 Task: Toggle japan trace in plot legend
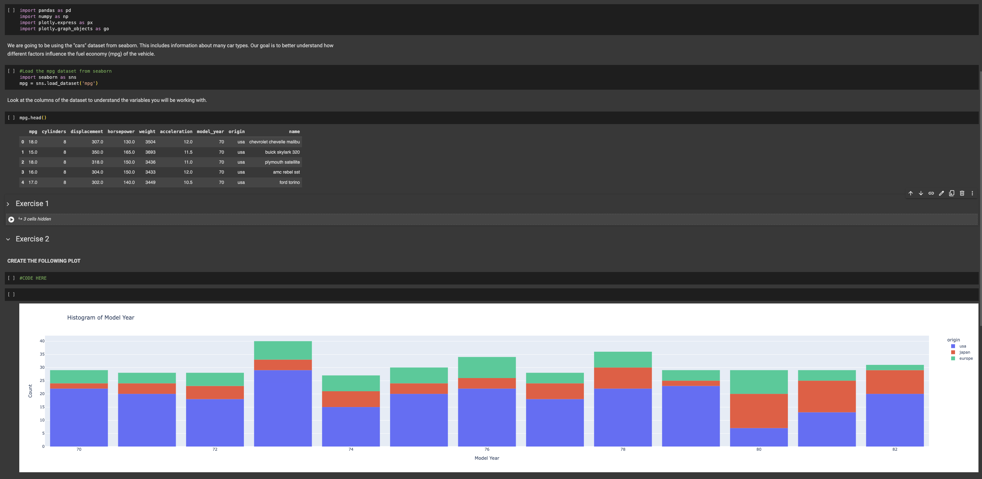964,352
